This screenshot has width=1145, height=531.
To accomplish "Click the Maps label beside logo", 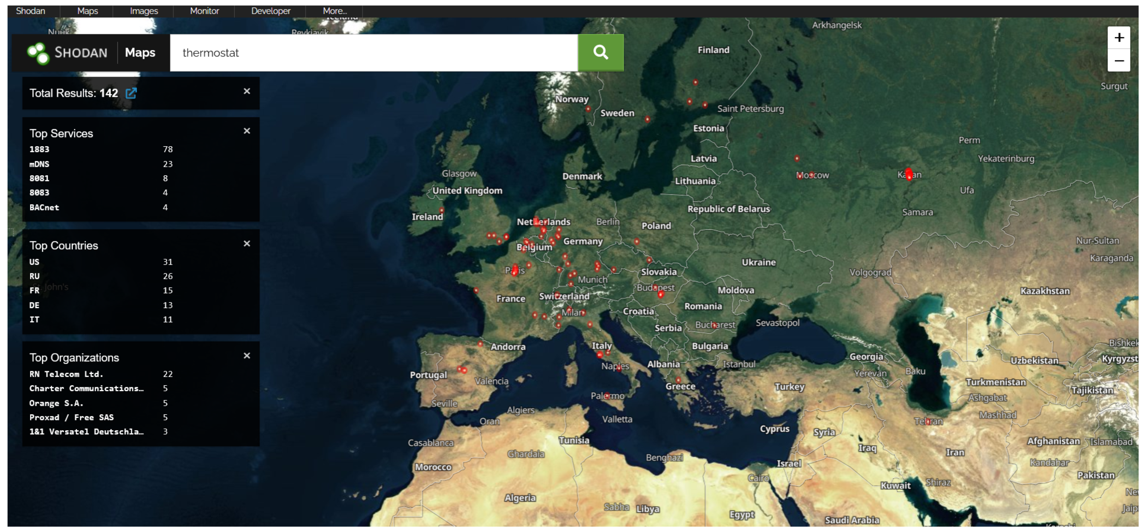I will [140, 53].
